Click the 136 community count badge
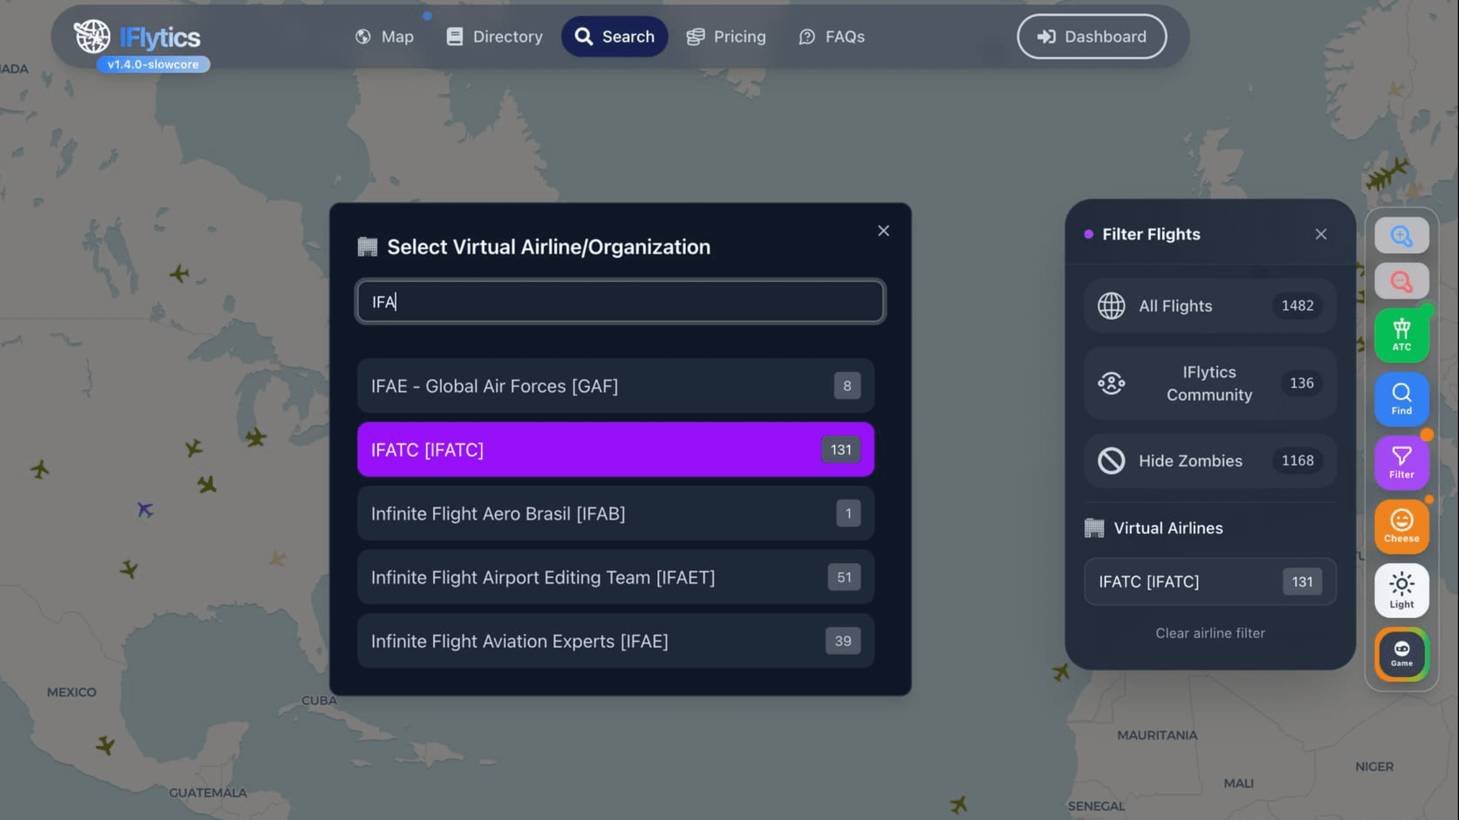1459x820 pixels. click(x=1302, y=383)
